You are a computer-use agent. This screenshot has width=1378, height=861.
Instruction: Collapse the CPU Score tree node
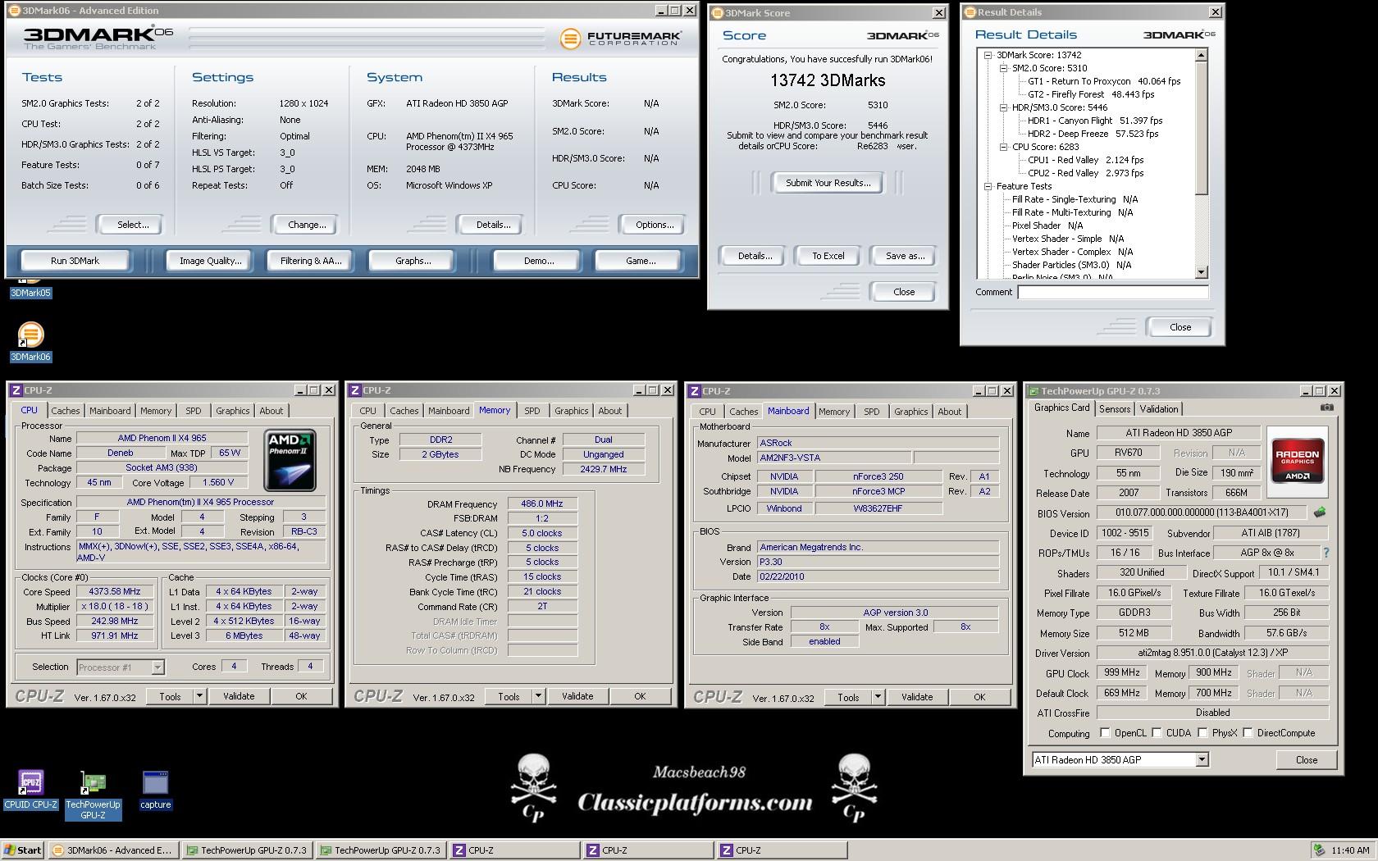click(x=1003, y=147)
